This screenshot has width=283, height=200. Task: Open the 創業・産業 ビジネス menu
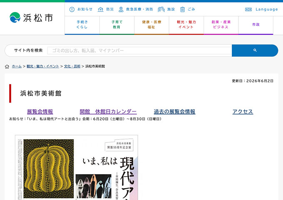pos(221,25)
